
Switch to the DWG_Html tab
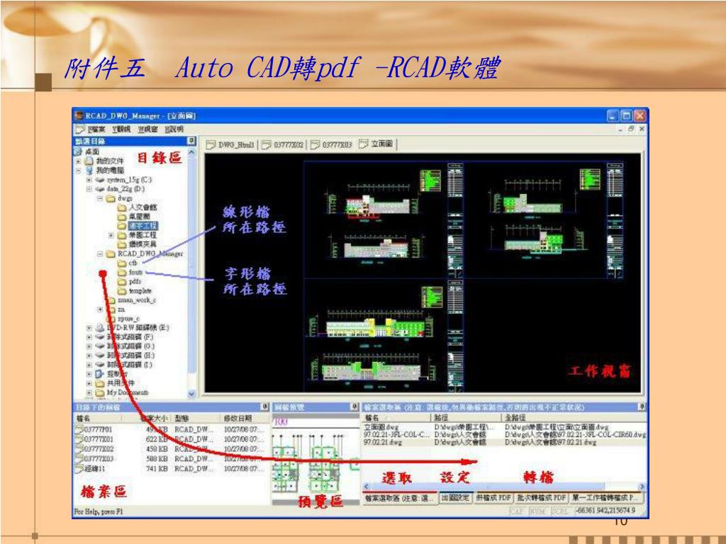coord(230,144)
